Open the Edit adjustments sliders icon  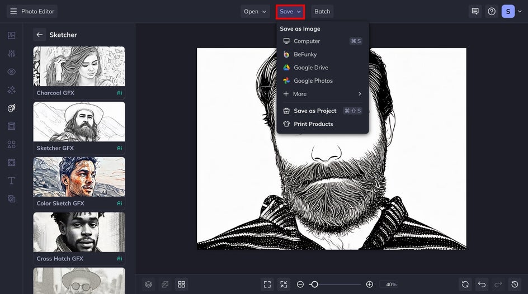point(11,54)
